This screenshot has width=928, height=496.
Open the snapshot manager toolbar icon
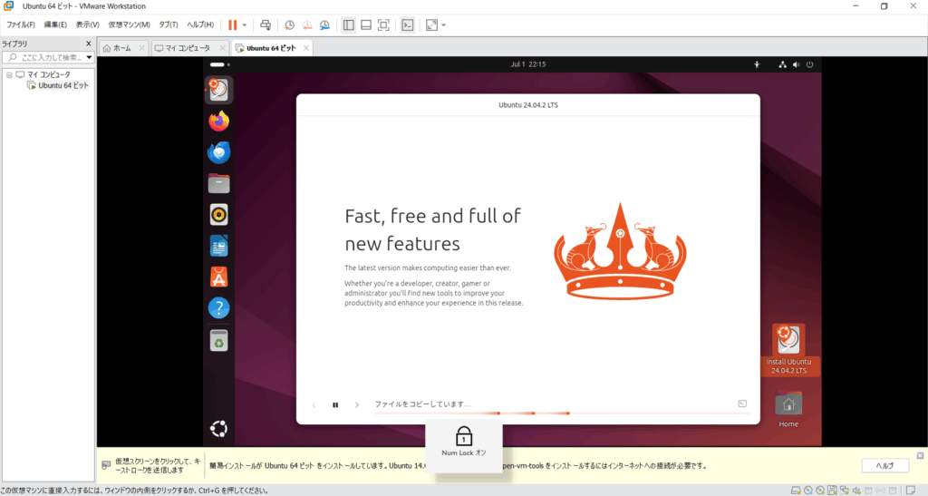click(324, 24)
